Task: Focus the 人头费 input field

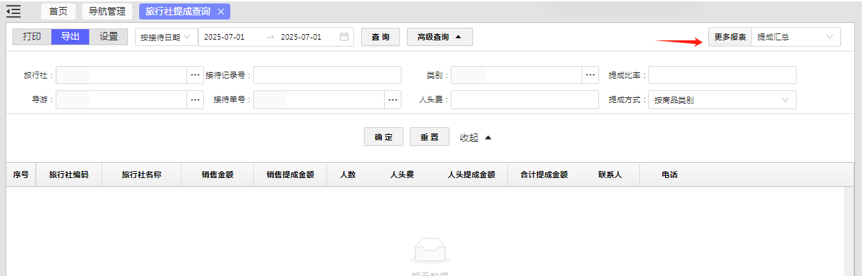Action: point(525,100)
